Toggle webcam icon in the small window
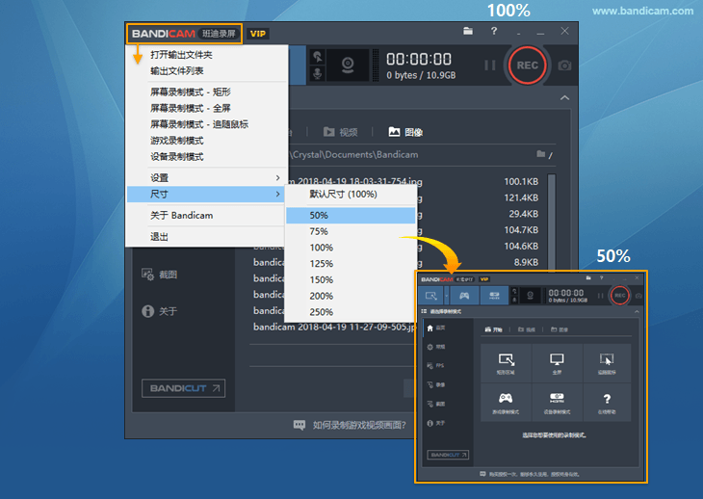Screen dimensions: 703x499 point(530,296)
